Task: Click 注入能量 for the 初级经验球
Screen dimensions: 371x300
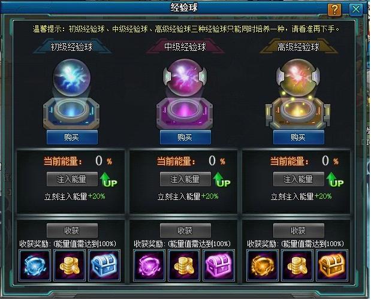Action: click(x=72, y=179)
